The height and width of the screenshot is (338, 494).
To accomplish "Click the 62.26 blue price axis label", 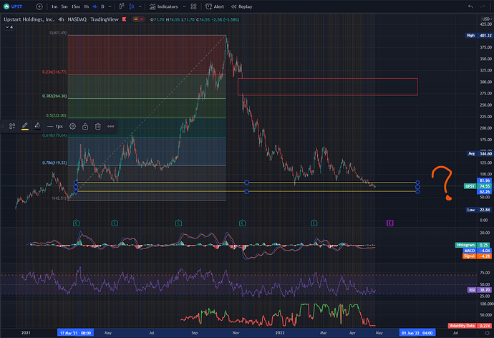I will coord(485,191).
